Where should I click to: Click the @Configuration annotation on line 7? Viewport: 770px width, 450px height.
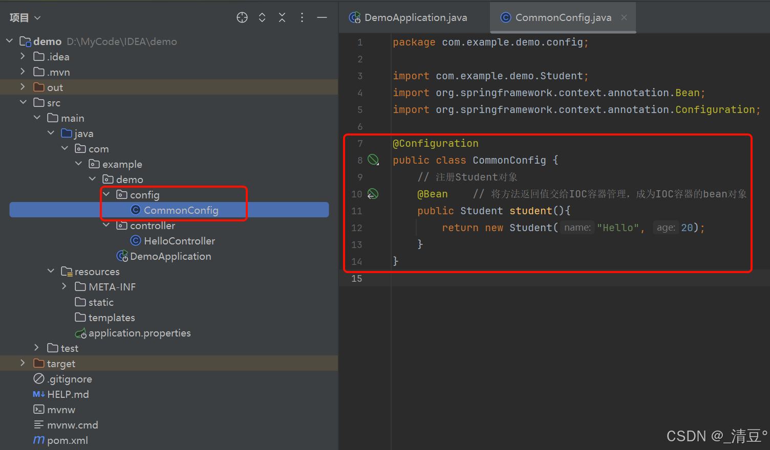click(x=435, y=143)
